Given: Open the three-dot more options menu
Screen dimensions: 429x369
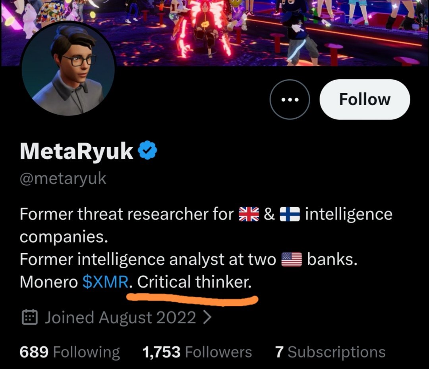Looking at the screenshot, I should pos(290,100).
